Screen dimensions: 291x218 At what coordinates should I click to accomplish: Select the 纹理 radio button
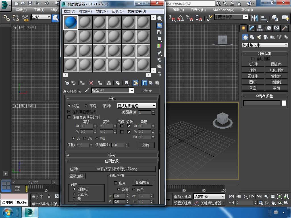pyautogui.click(x=69, y=106)
